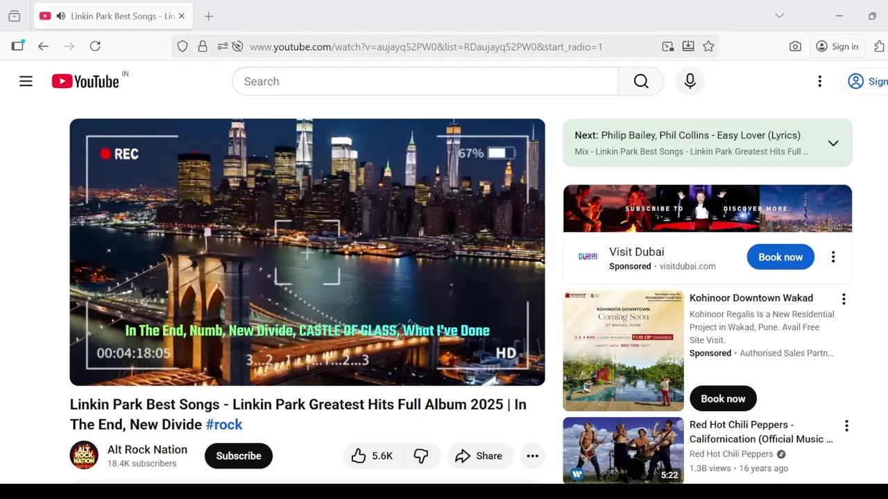Open YouTube settings three-dot menu

point(819,81)
